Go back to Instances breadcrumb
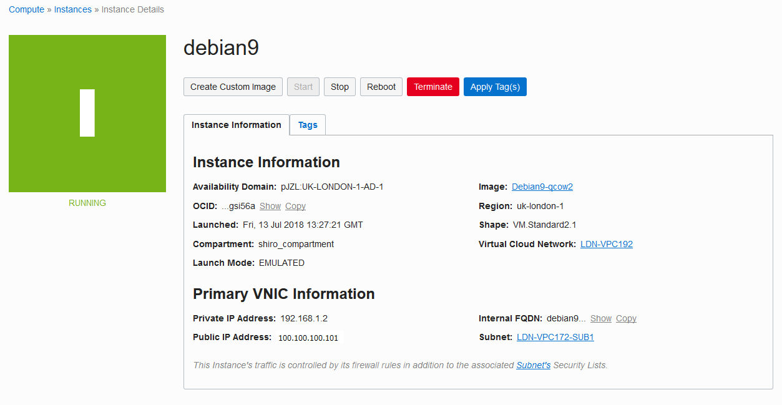Screen dimensions: 782x405 73,9
